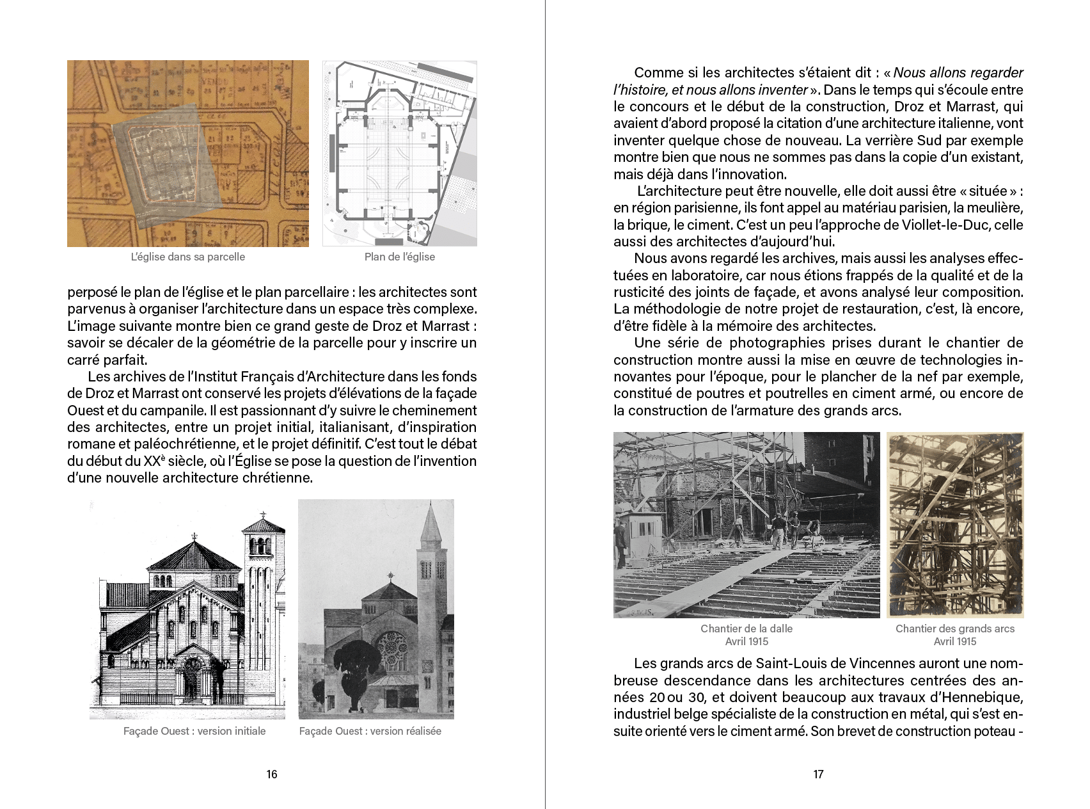This screenshot has height=809, width=1090.
Task: Click the "Chantier de la dalle" caption
Action: [x=746, y=629]
